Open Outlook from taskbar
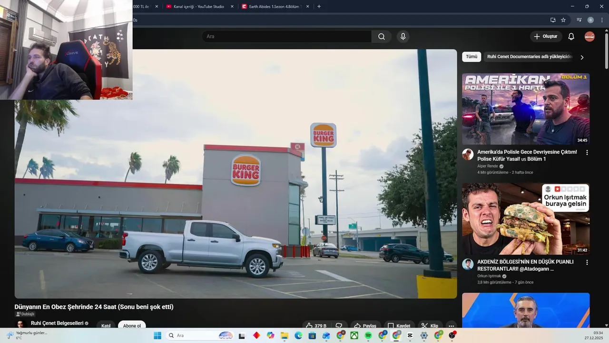609x343 pixels. point(326,335)
